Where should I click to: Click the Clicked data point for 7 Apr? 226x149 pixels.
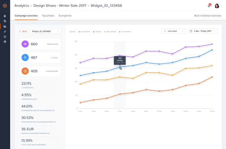[120, 67]
